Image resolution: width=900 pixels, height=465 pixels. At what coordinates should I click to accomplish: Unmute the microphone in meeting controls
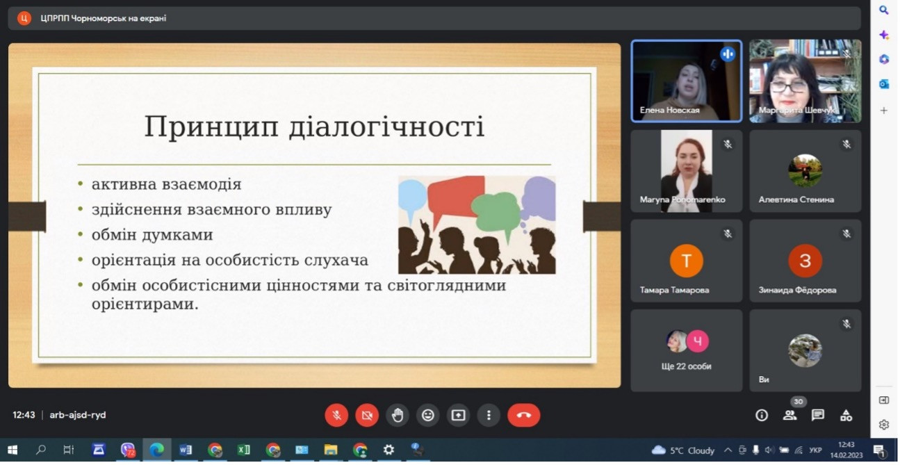(x=336, y=415)
